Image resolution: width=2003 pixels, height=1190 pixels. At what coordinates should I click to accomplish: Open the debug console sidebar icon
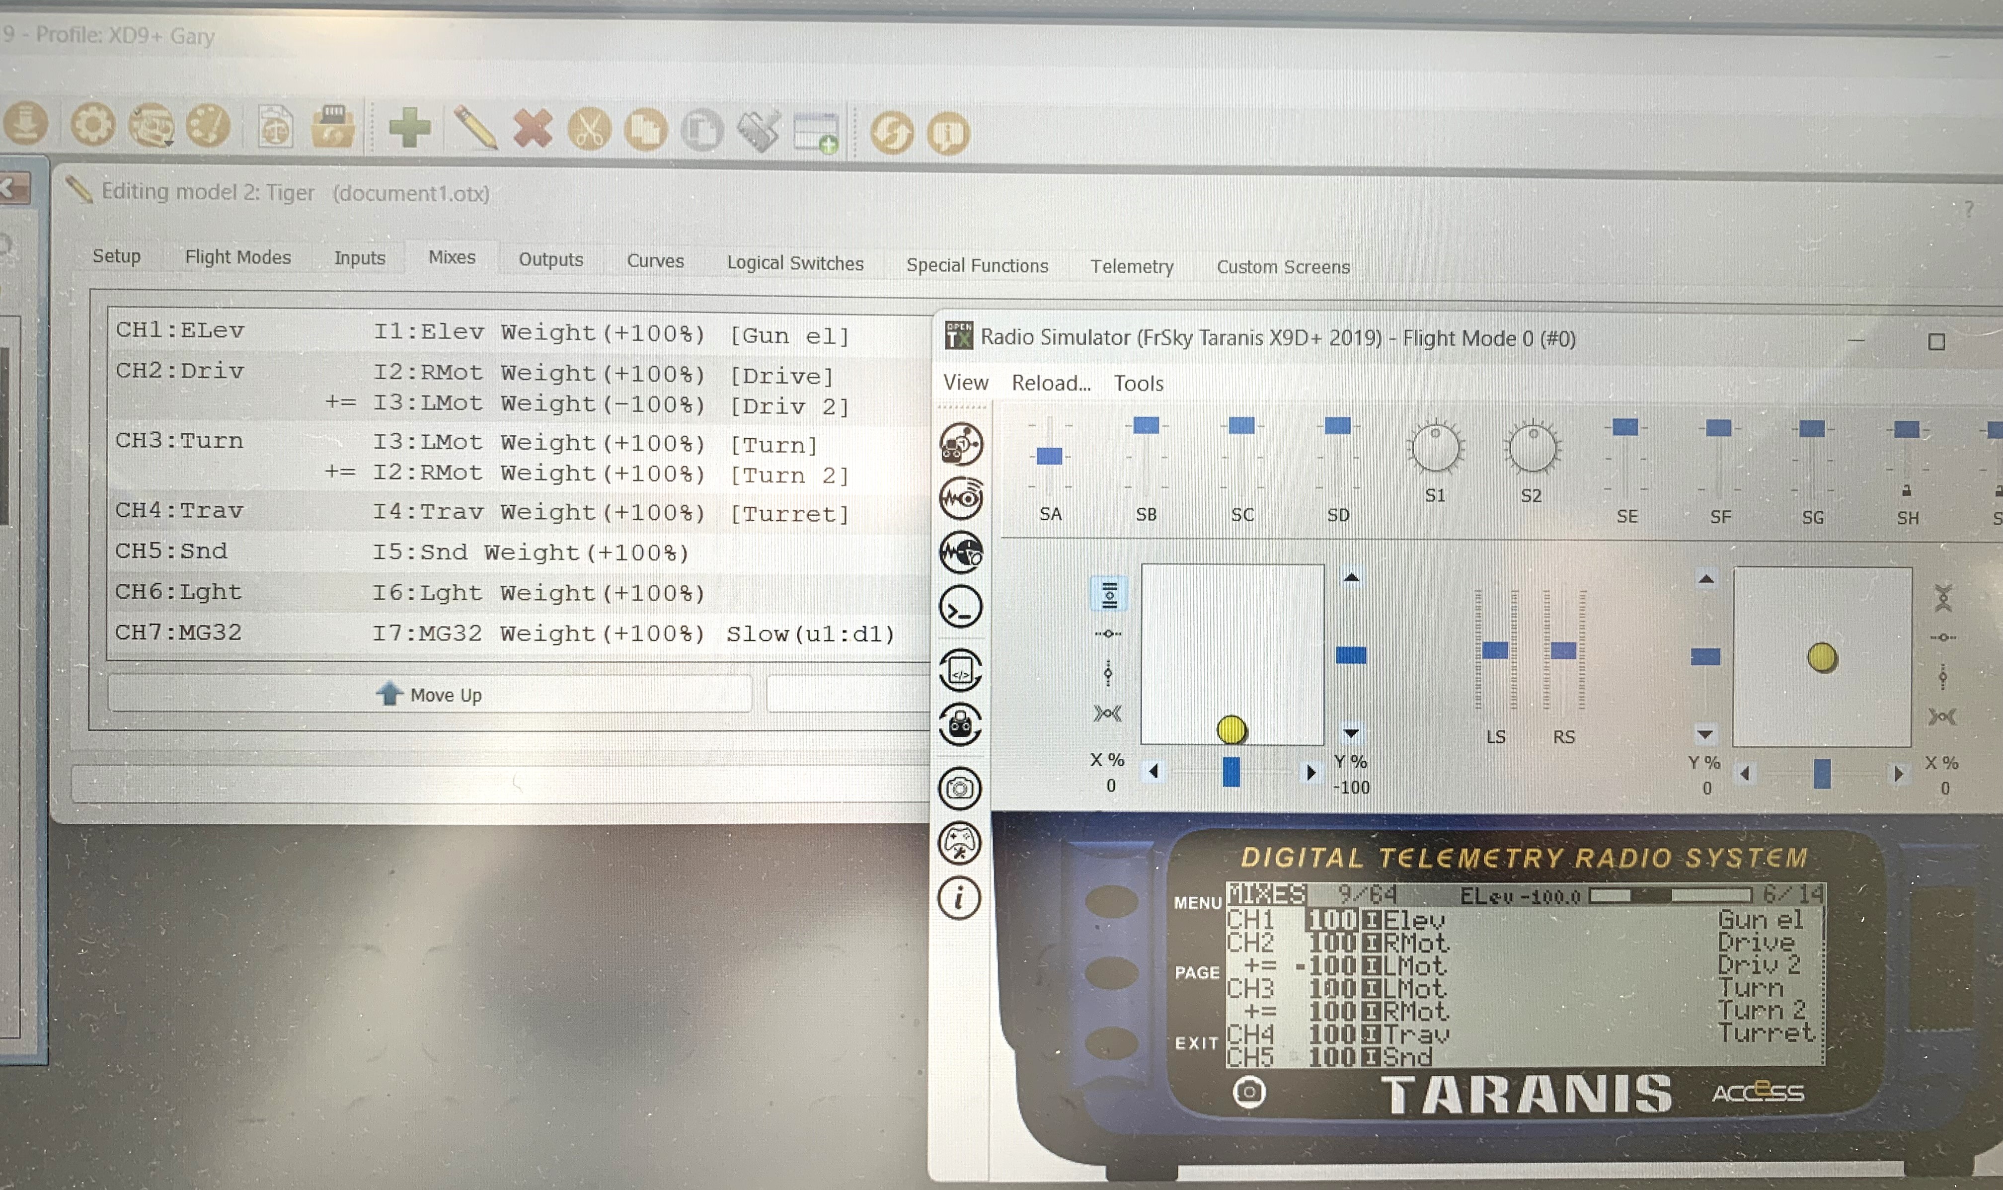[x=961, y=607]
